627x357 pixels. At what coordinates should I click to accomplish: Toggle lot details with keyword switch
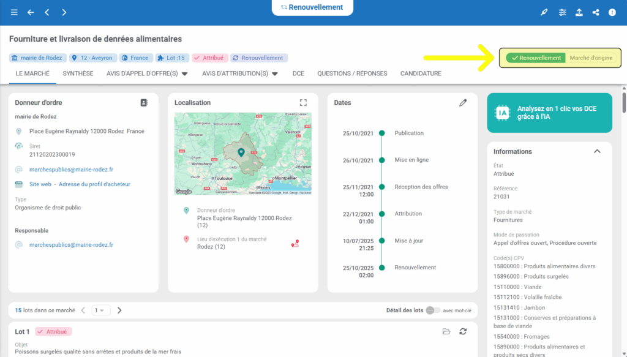click(x=432, y=310)
